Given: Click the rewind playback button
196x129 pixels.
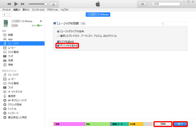Looking at the screenshot, I should click(9, 4).
